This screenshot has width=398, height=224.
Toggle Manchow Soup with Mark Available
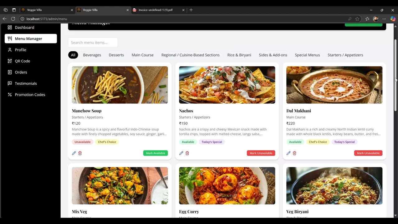155,153
